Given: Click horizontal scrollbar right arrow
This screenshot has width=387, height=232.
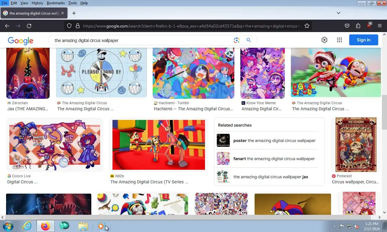Looking at the screenshot, I should pos(379,217).
